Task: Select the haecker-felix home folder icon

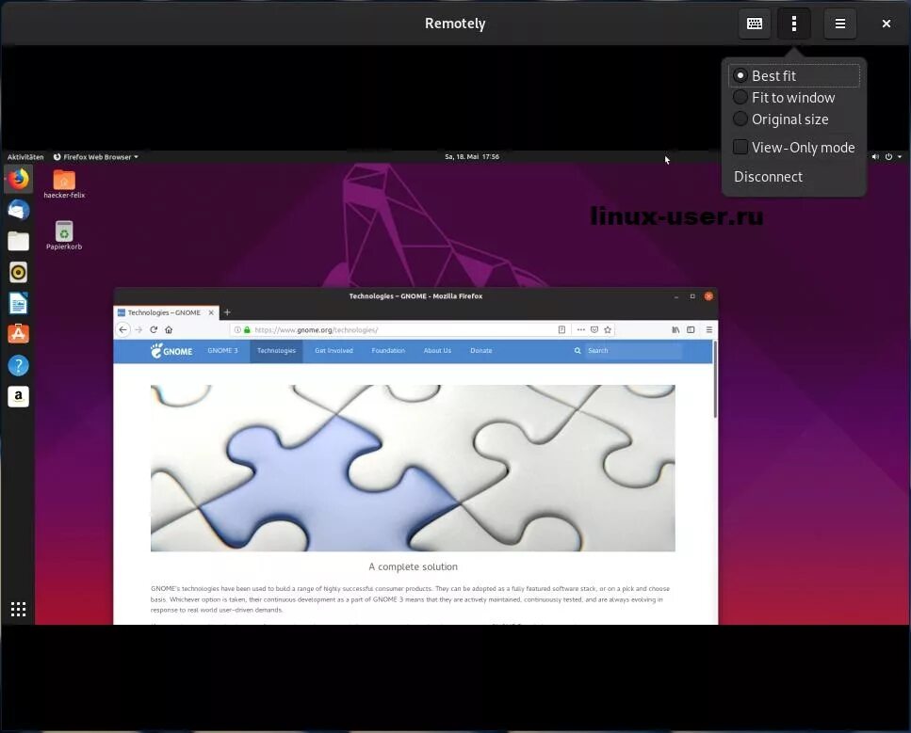Action: (64, 183)
